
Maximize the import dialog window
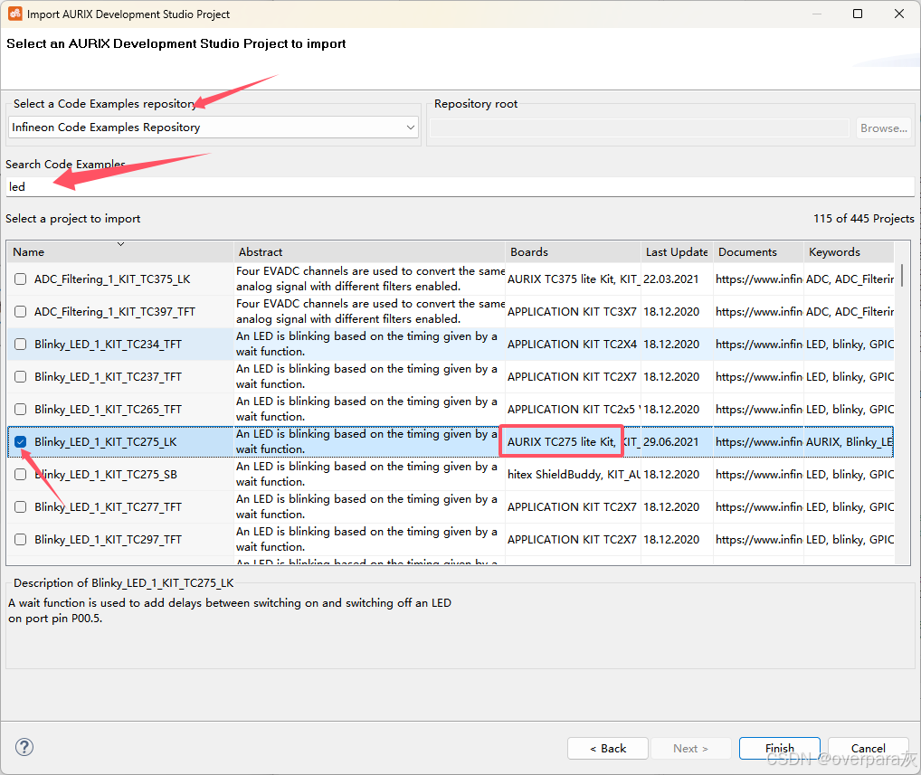[x=858, y=14]
